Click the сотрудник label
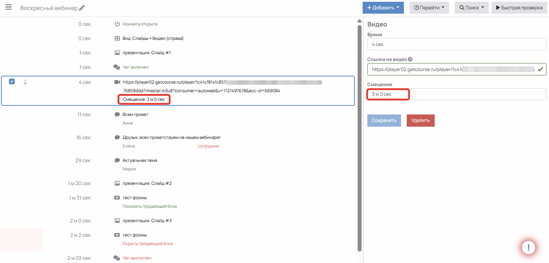The height and width of the screenshot is (263, 549). pos(209,146)
